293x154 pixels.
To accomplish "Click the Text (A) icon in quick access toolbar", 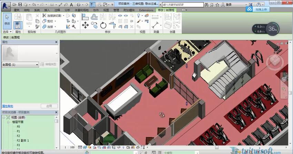I will 71,4.
